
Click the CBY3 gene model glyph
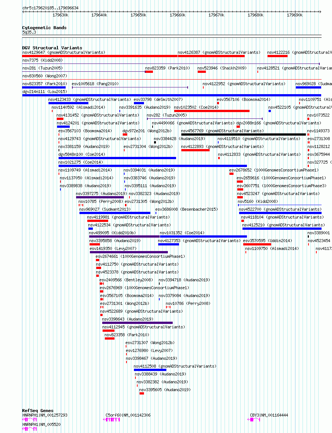(x=254, y=420)
